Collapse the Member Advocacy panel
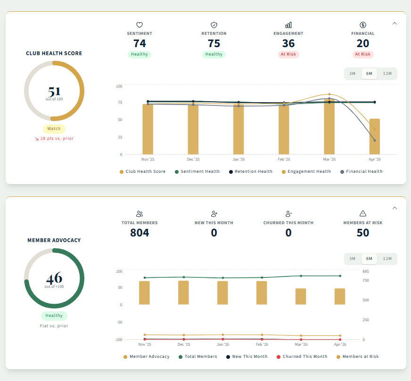411x381 pixels. 395,208
